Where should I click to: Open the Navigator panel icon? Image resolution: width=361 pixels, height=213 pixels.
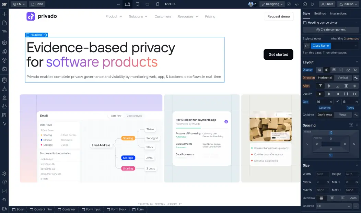(x=4, y=32)
